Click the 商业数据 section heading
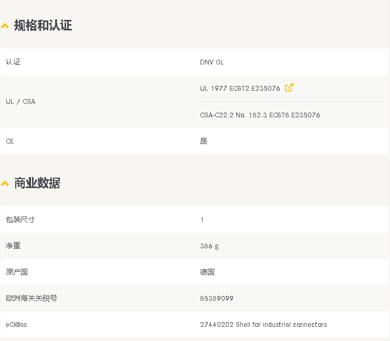The width and height of the screenshot is (390, 341). [37, 183]
